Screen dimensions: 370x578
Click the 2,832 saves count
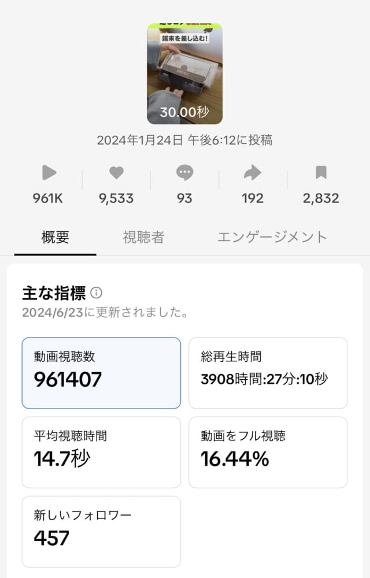pos(321,198)
